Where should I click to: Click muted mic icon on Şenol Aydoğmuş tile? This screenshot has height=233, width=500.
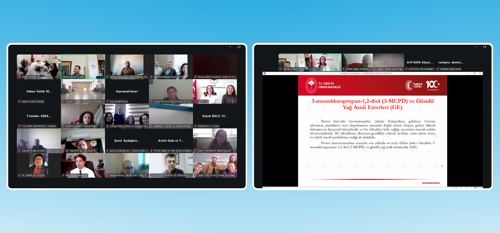[x=107, y=151]
